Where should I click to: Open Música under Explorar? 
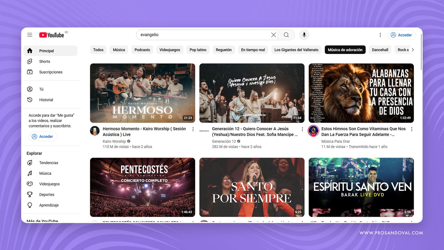coord(50,173)
